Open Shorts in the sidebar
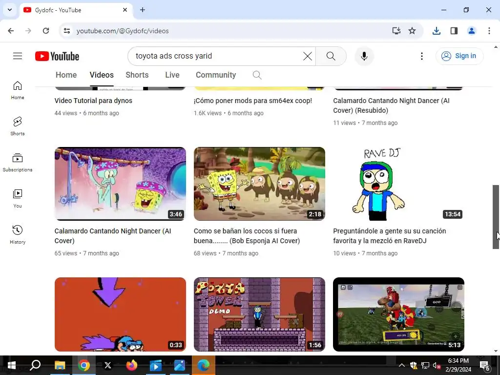This screenshot has width=500, height=375. coord(18,126)
